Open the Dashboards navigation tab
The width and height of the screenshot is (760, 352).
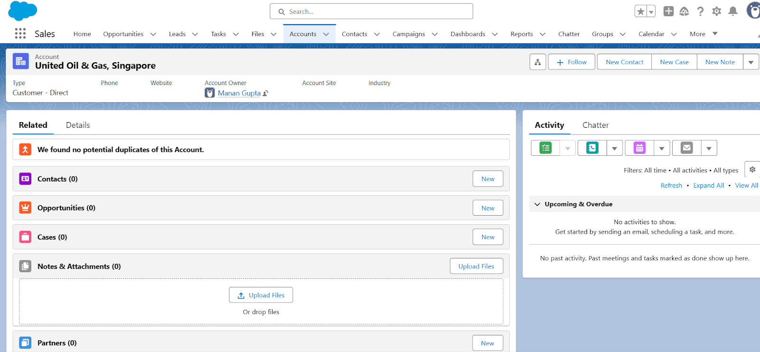pos(468,34)
